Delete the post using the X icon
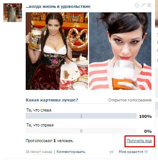Screen dimensions: 158x160 coord(149,5)
